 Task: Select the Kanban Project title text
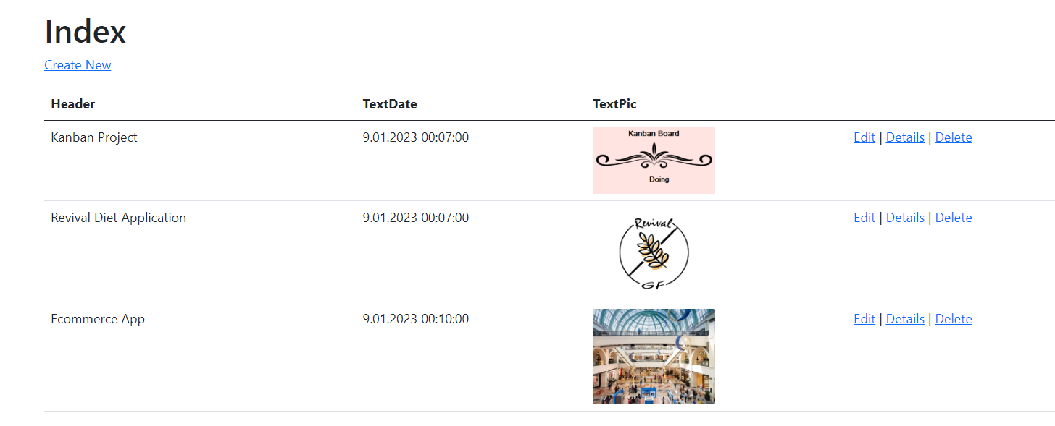[94, 137]
